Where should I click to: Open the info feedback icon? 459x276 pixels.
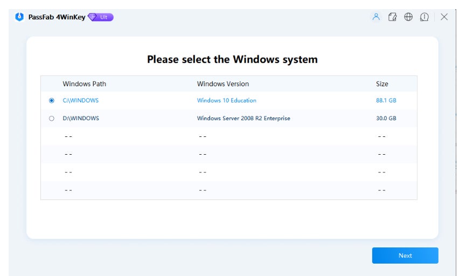pyautogui.click(x=425, y=17)
